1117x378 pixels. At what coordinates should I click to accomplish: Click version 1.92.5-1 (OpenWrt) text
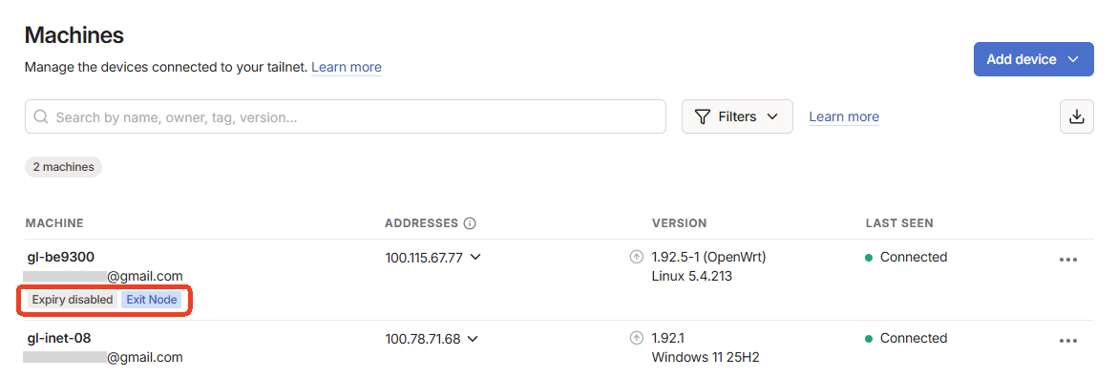pyautogui.click(x=708, y=257)
